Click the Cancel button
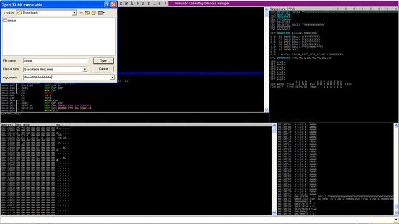399x224 pixels. [x=103, y=69]
